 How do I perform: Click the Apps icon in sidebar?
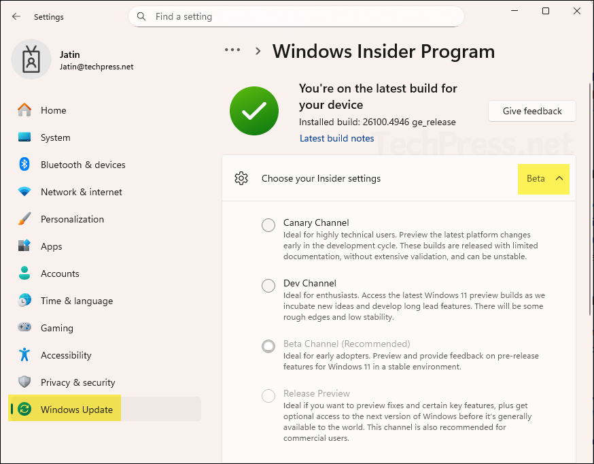[x=24, y=246]
